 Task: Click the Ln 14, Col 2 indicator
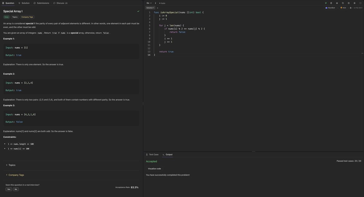358,8
